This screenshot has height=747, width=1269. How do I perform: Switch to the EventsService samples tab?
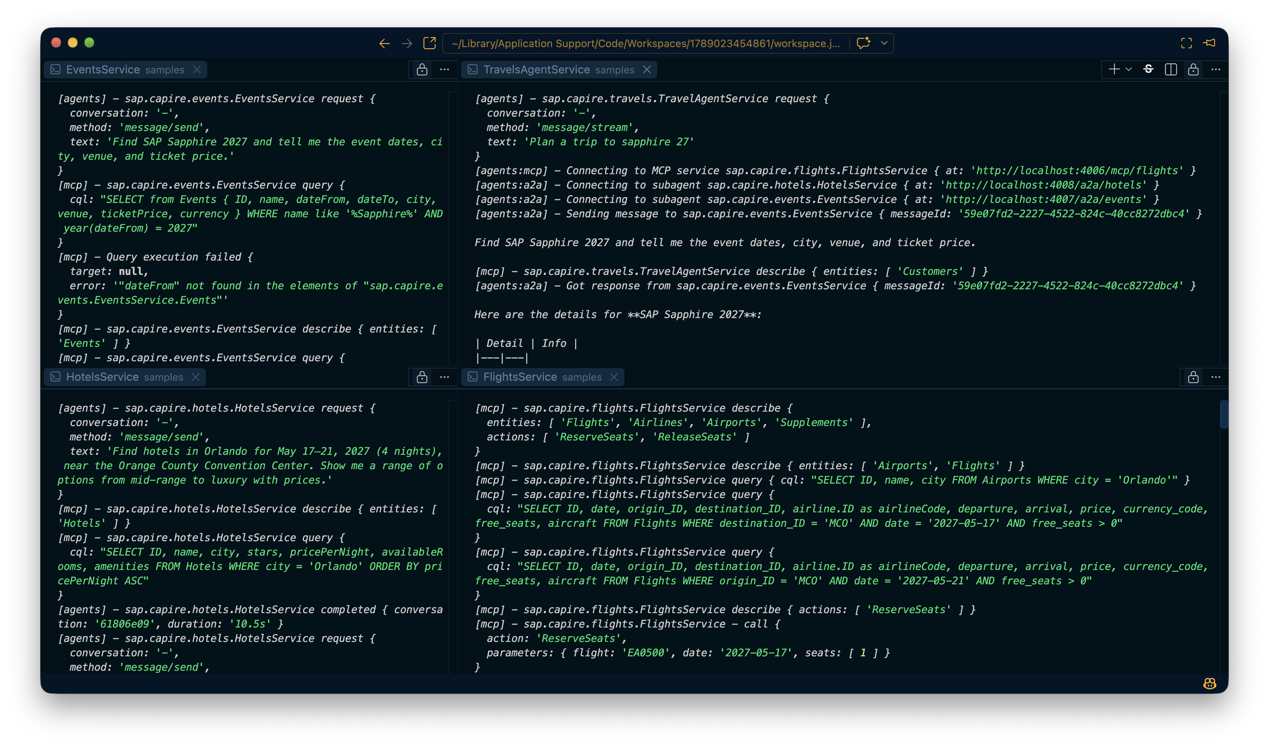tap(125, 69)
